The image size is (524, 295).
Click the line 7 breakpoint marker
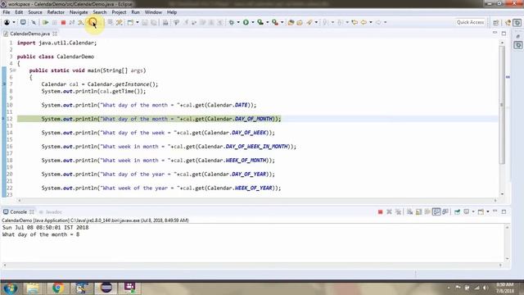point(4,84)
